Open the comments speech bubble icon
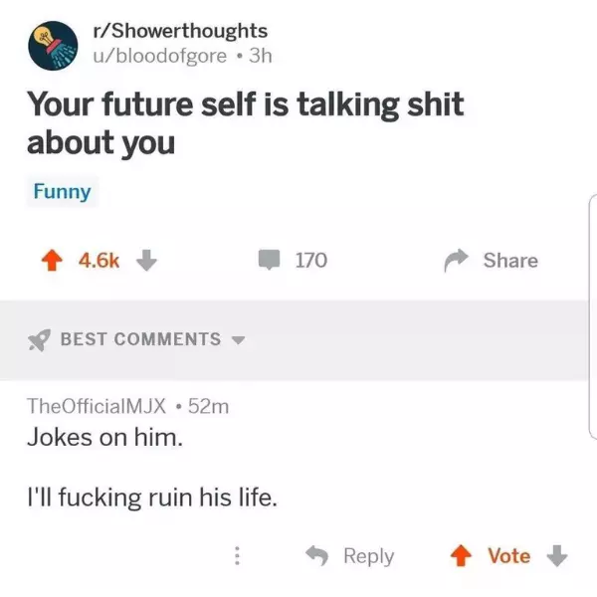This screenshot has width=597, height=597. point(270,261)
